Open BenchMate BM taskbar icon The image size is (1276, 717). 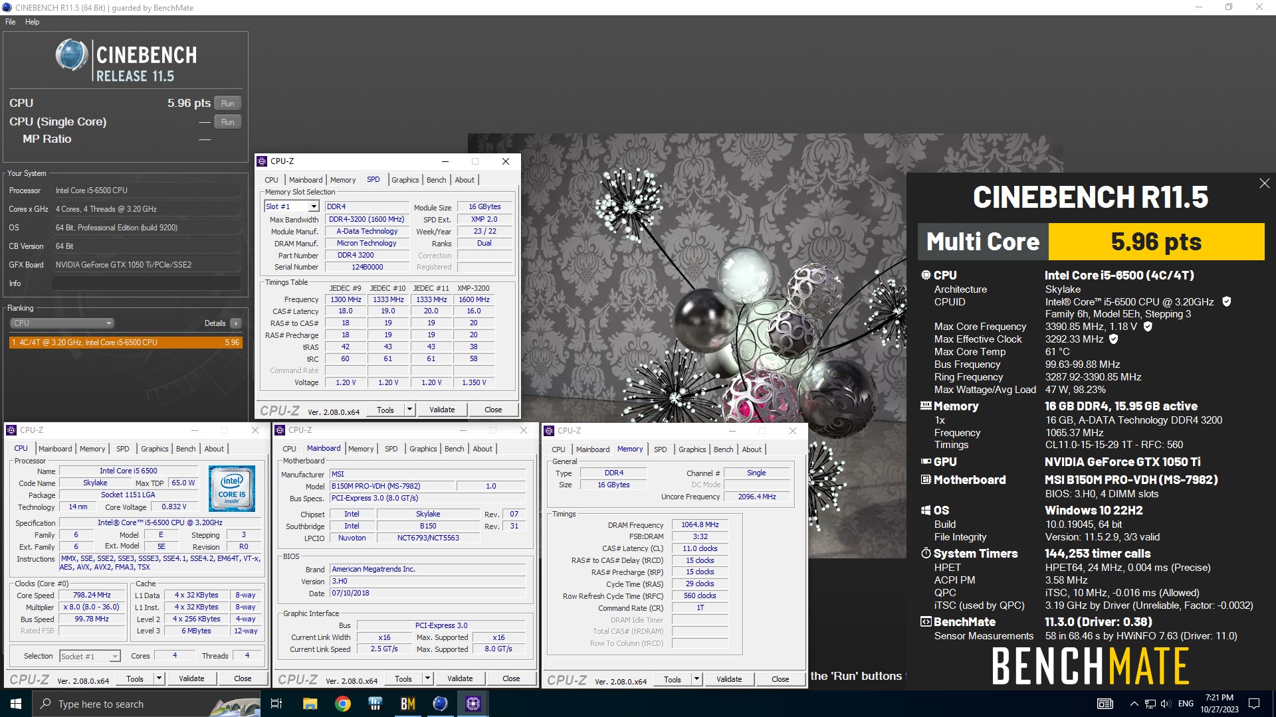coord(407,704)
